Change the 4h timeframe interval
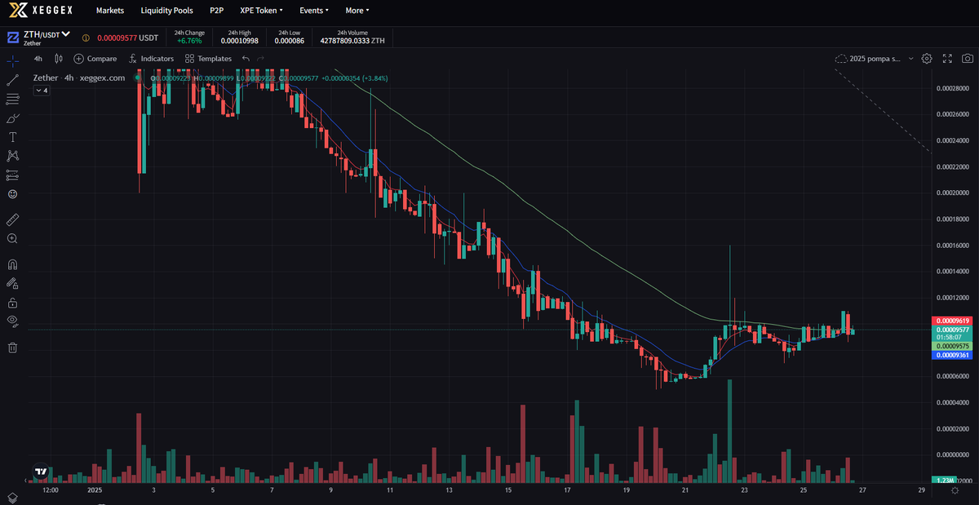Image resolution: width=979 pixels, height=505 pixels. [x=38, y=59]
